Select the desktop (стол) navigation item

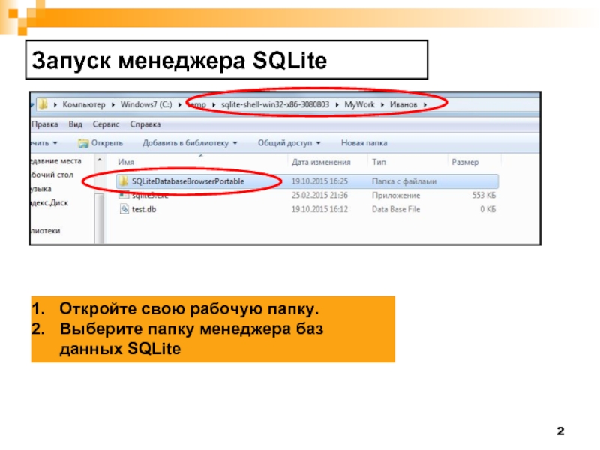tap(52, 175)
